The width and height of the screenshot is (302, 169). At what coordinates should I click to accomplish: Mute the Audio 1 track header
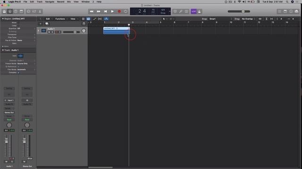coord(49,32)
